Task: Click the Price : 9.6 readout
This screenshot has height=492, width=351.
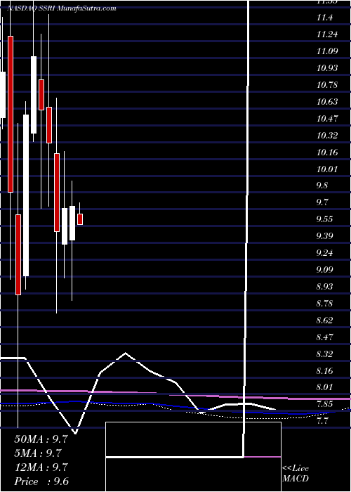Action: coord(41,481)
